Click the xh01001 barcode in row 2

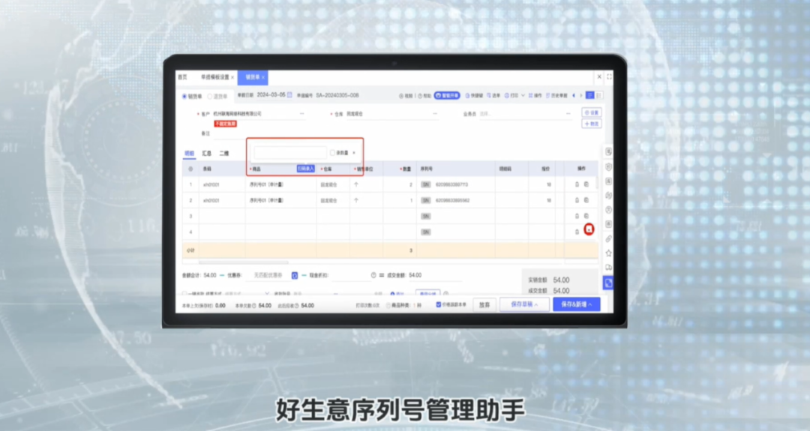pos(211,201)
